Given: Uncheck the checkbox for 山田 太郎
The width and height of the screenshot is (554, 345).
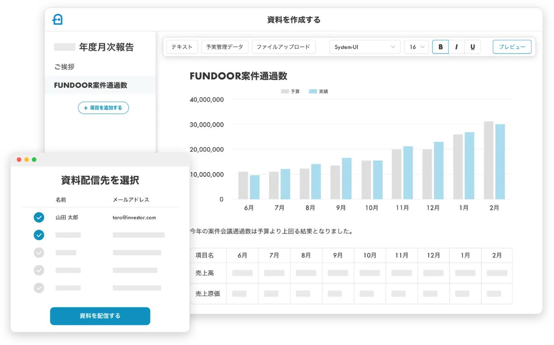Looking at the screenshot, I should [39, 217].
